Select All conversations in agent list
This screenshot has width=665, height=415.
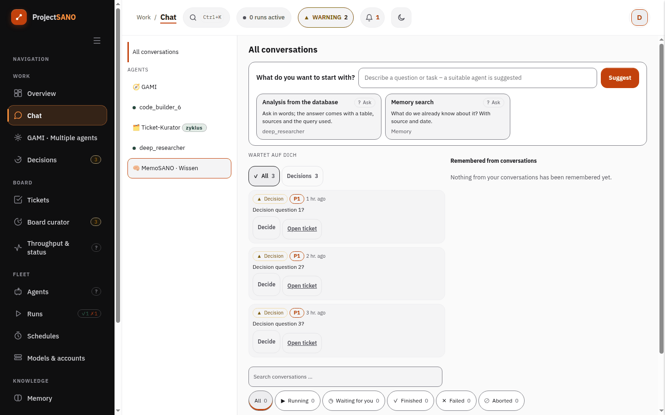[179, 52]
